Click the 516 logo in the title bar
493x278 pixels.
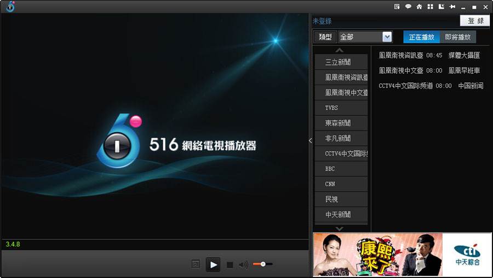coord(10,6)
